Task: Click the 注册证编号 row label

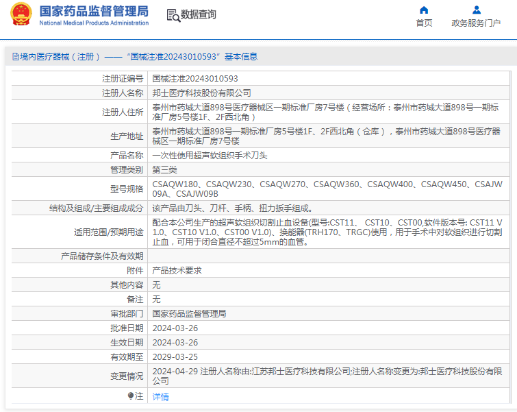Action: click(123, 79)
